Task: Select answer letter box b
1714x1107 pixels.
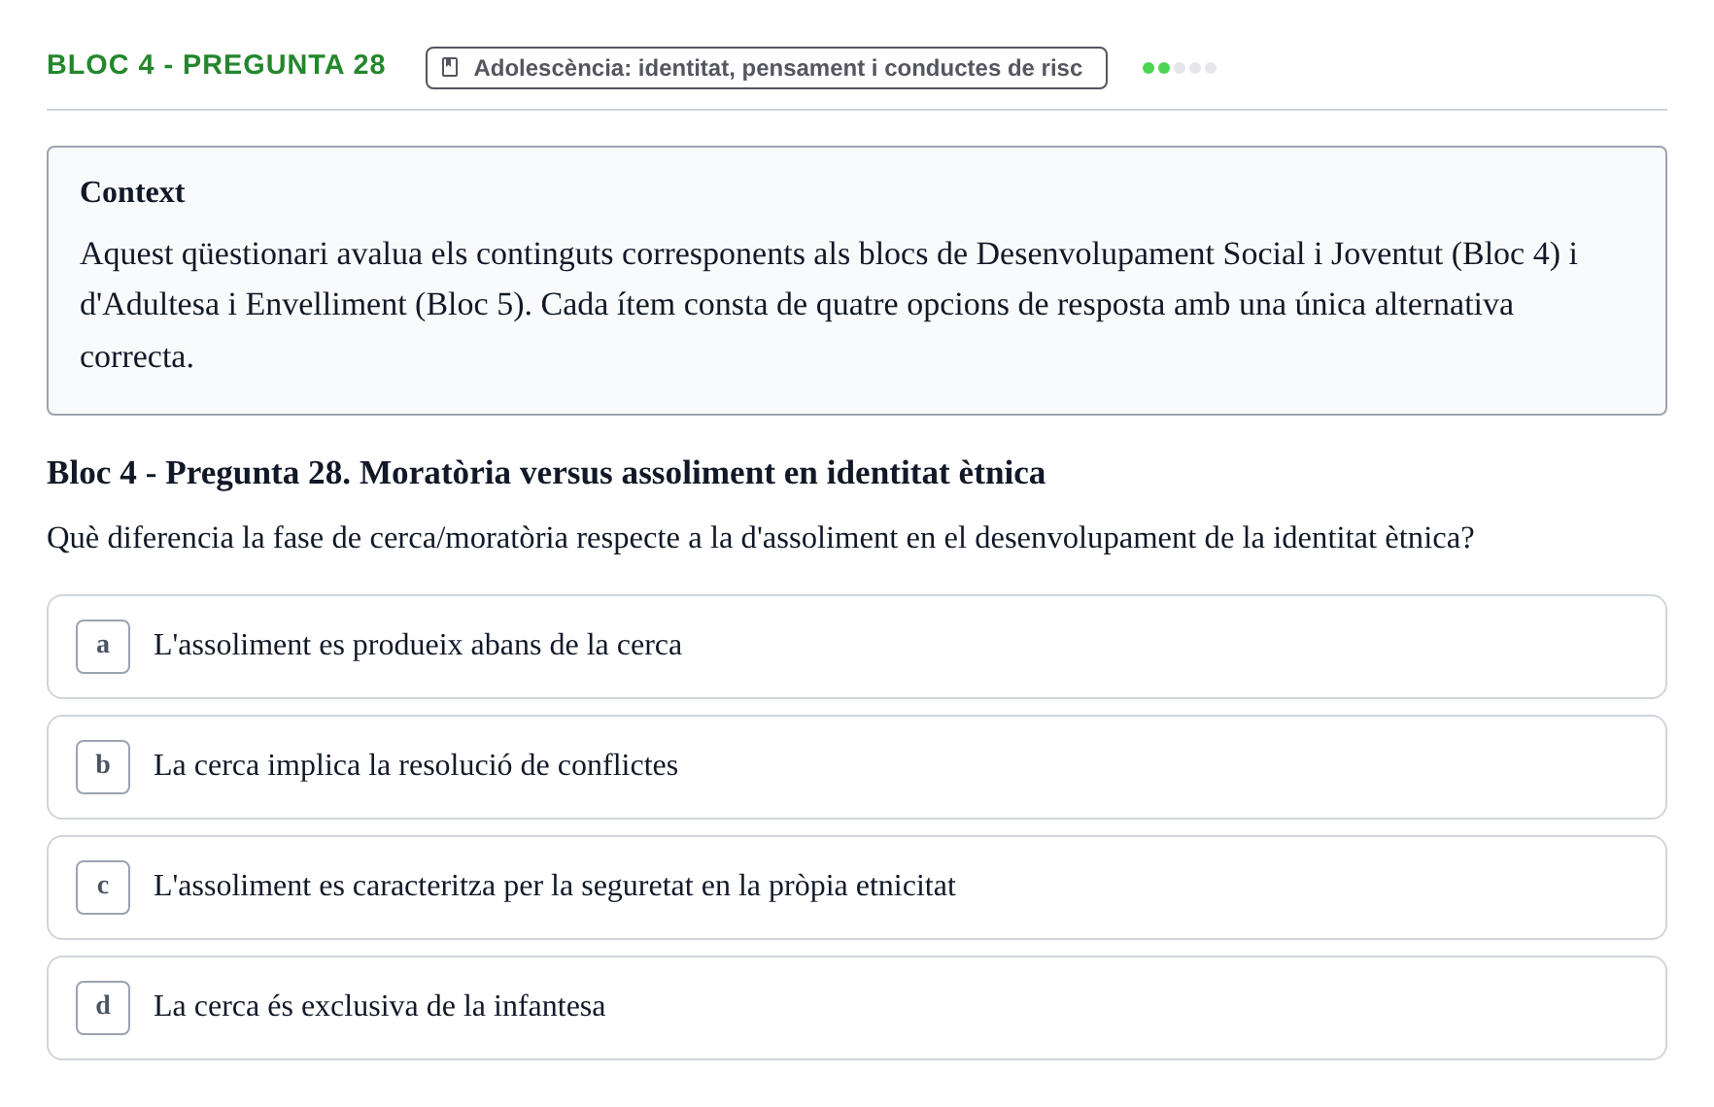Action: 103,767
